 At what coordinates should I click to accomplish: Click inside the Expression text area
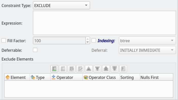coord(104,23)
